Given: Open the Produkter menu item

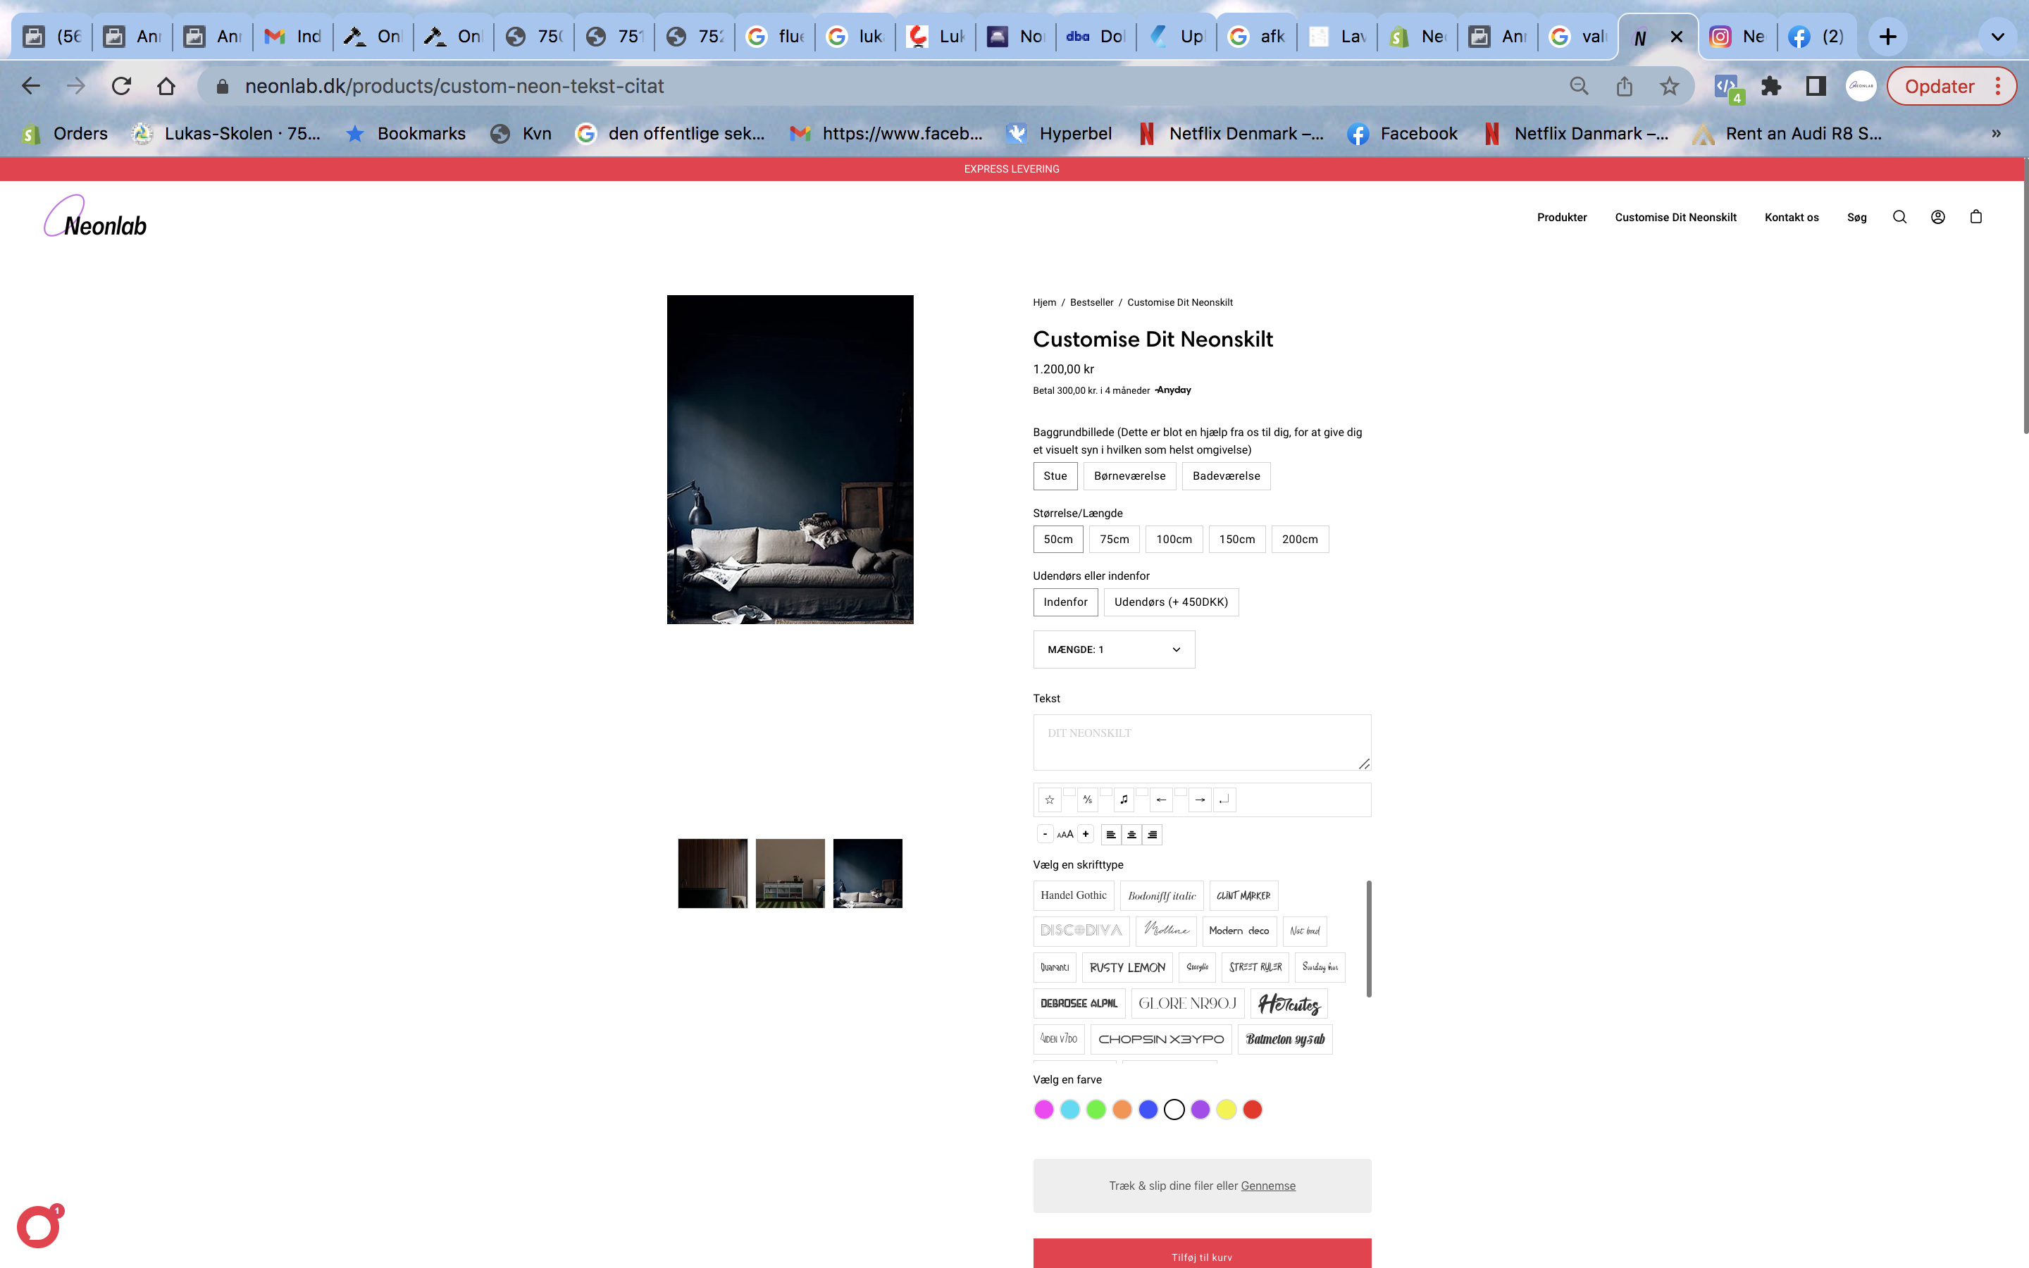Looking at the screenshot, I should click(1561, 217).
